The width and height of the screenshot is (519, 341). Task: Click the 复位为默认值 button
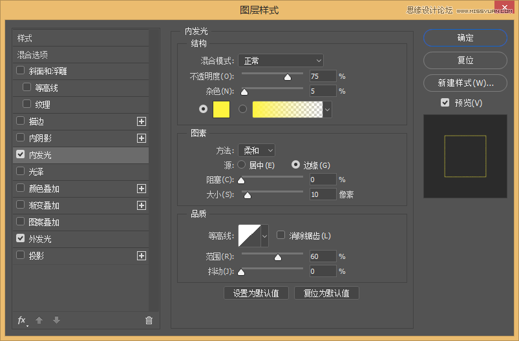pyautogui.click(x=326, y=293)
